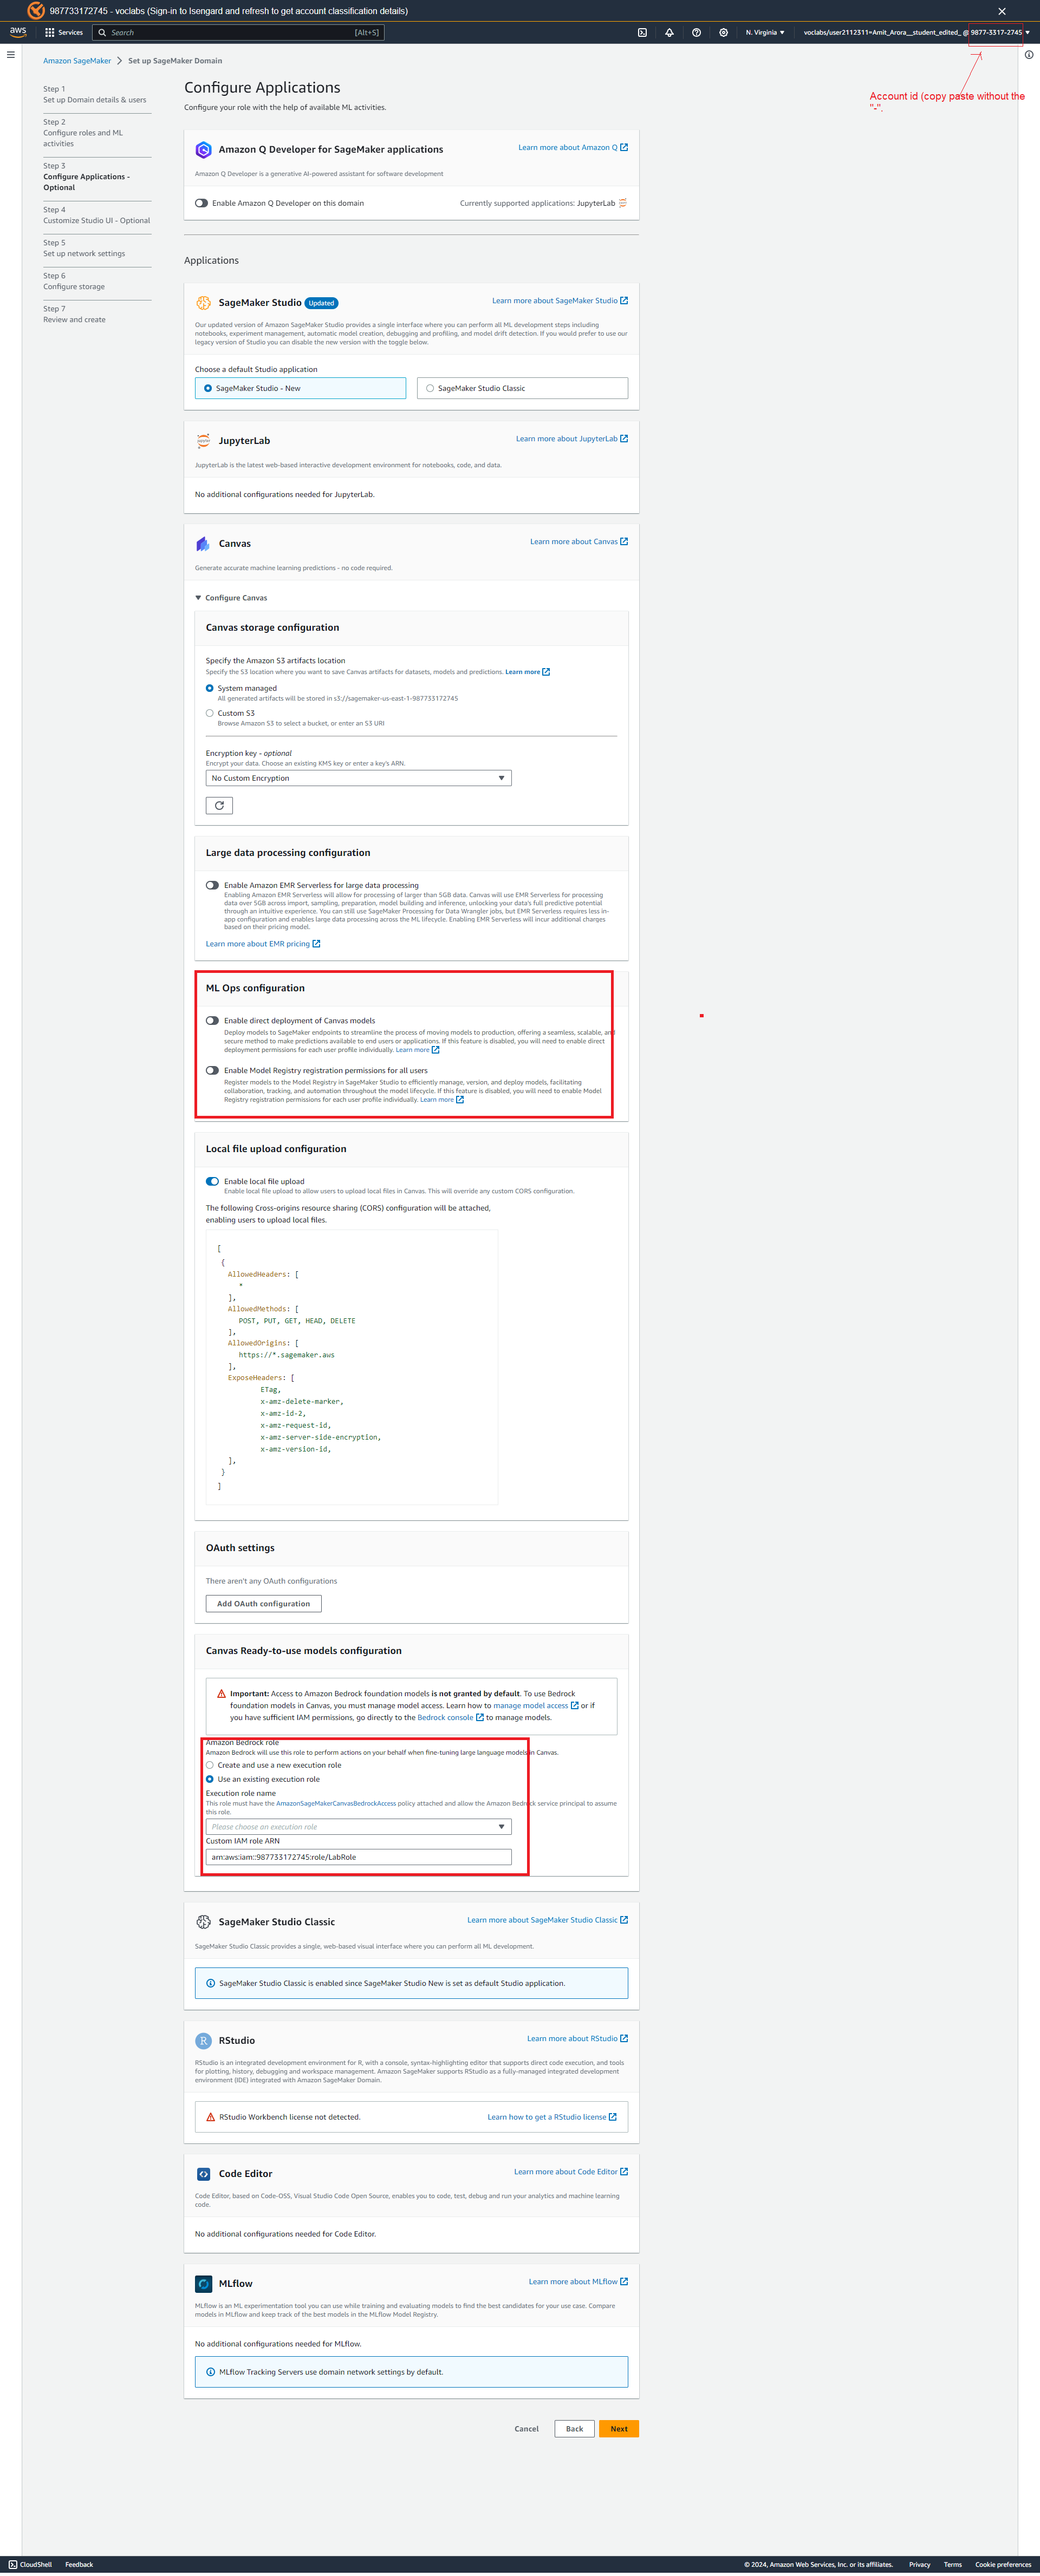
Task: Click the CloudShell icon in bottom bar
Action: tap(13, 2564)
